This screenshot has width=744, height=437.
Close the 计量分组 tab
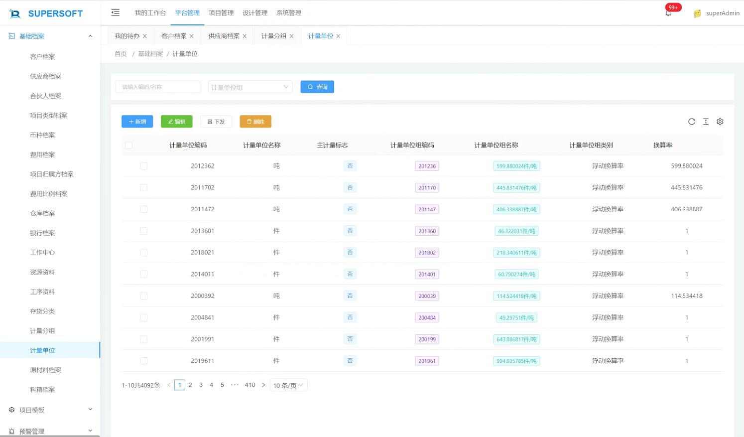click(291, 36)
